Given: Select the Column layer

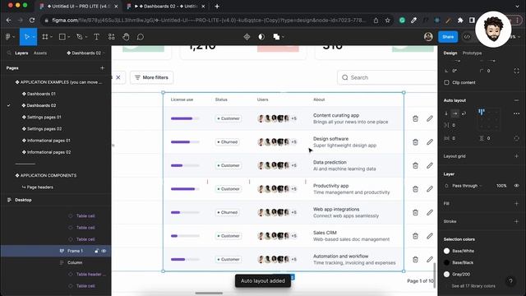Looking at the screenshot, I should (x=75, y=262).
